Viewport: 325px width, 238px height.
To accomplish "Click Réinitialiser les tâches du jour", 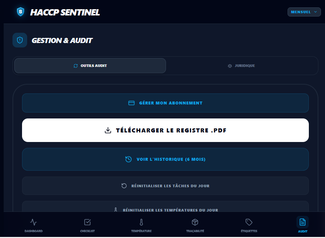I will click(165, 186).
